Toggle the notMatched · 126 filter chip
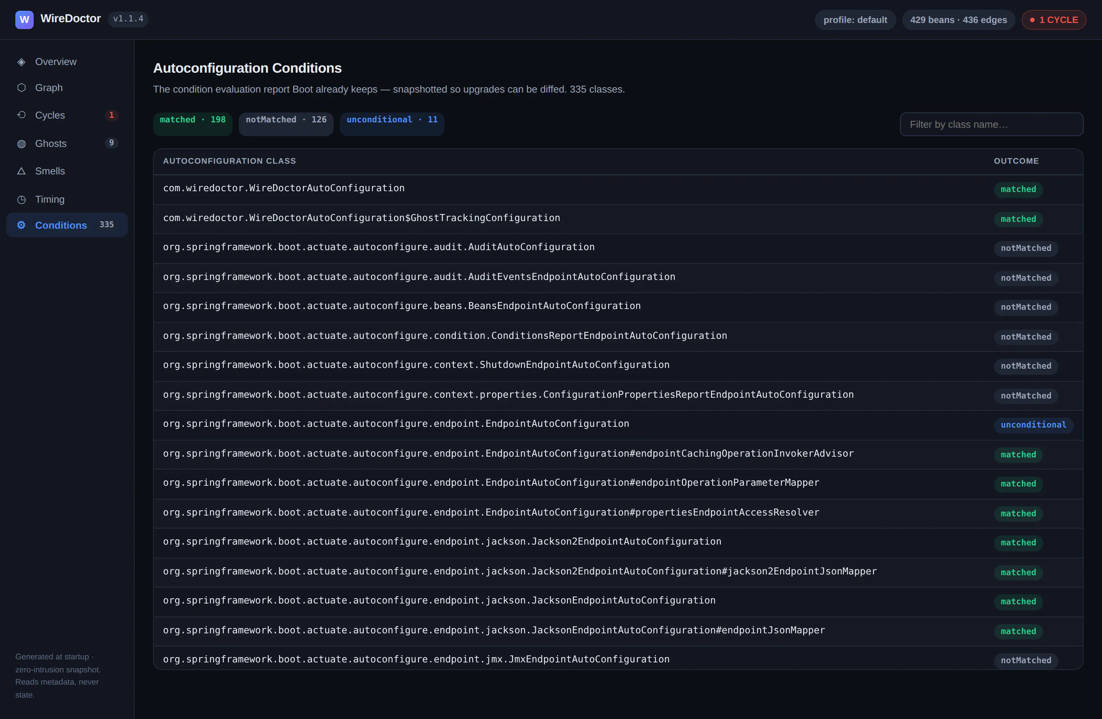The width and height of the screenshot is (1102, 719). pos(286,124)
